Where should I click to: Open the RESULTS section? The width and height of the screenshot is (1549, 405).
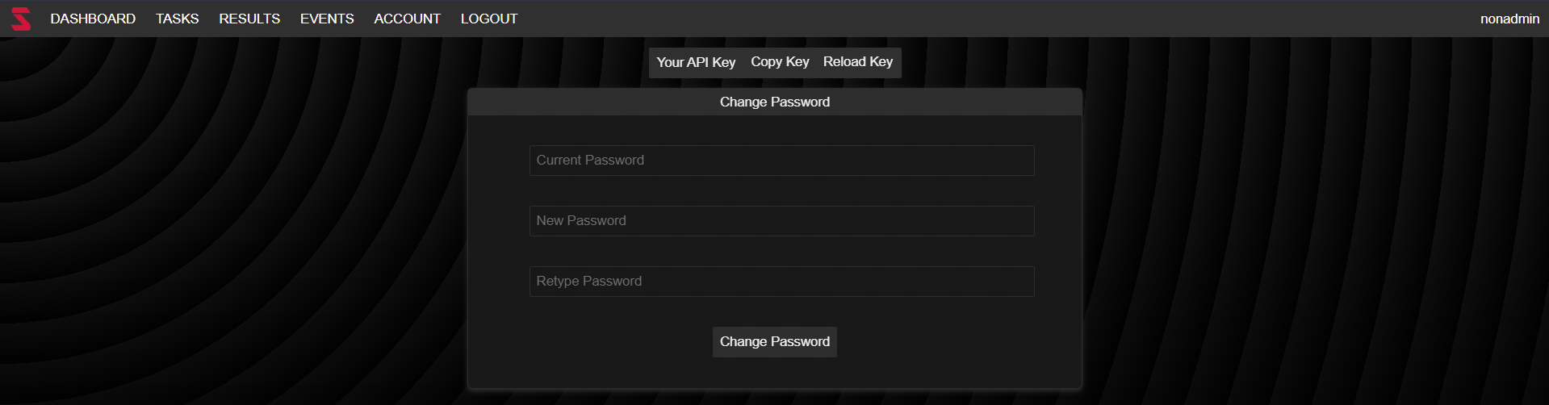point(249,19)
